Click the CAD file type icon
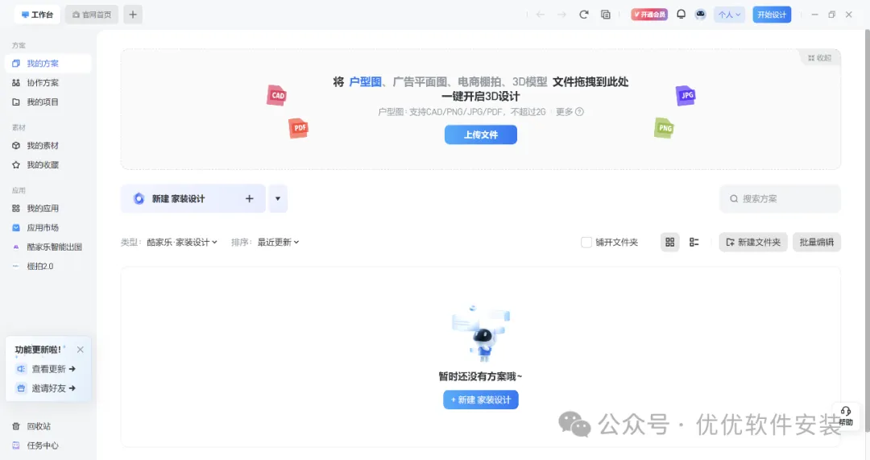The image size is (870, 460). (276, 95)
